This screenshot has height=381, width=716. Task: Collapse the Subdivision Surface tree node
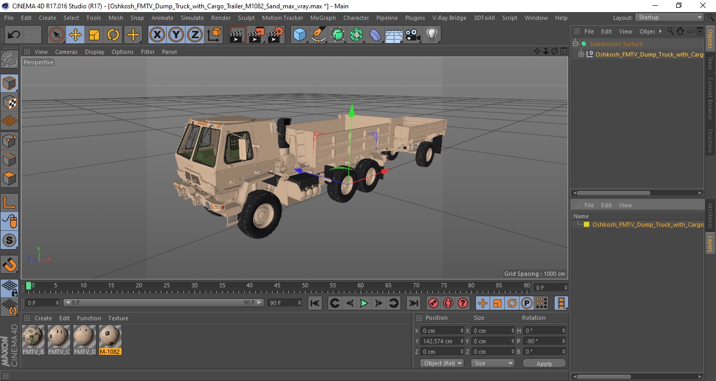pyautogui.click(x=576, y=44)
